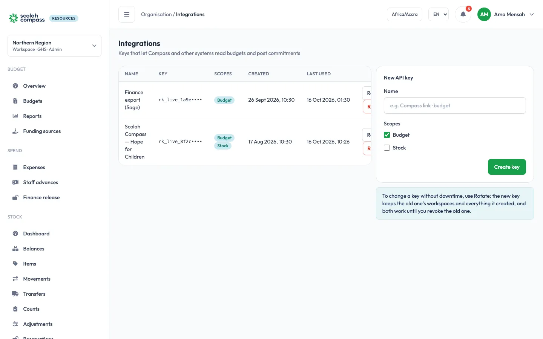Viewport: 543px width, 339px height.
Task: Click the SCOPES column header
Action: 223,74
